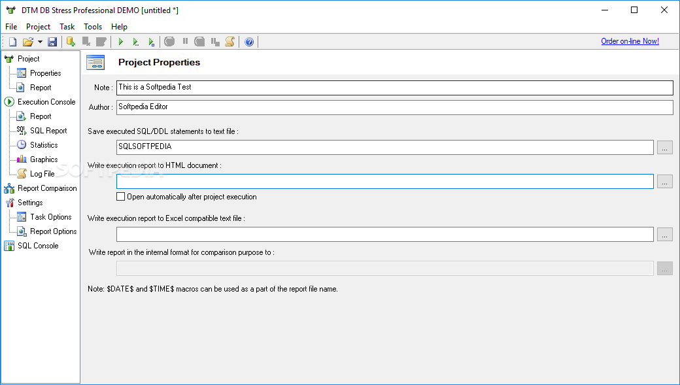Select Execution Console in the tree
Viewport: 680px width, 385px height.
[46, 101]
